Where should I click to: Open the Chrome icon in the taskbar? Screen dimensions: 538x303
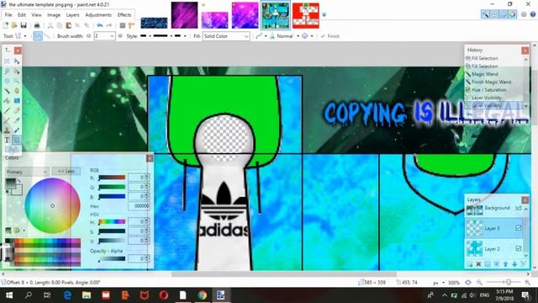202,295
